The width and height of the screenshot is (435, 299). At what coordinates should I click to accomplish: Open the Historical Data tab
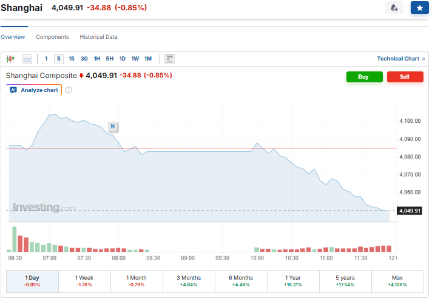pyautogui.click(x=98, y=37)
